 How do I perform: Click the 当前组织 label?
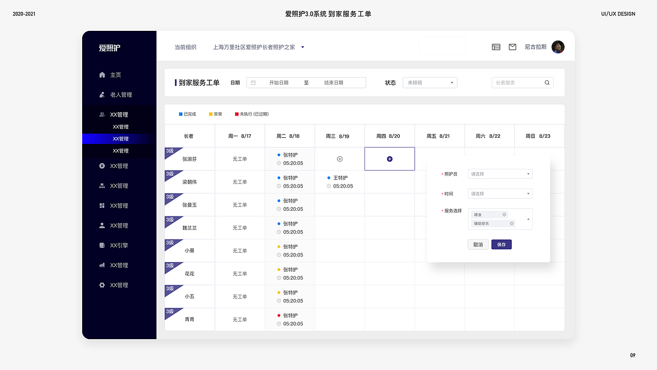185,47
